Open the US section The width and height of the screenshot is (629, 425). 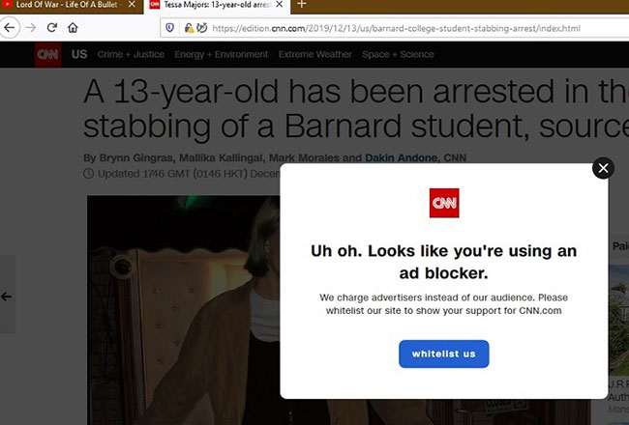pos(79,54)
